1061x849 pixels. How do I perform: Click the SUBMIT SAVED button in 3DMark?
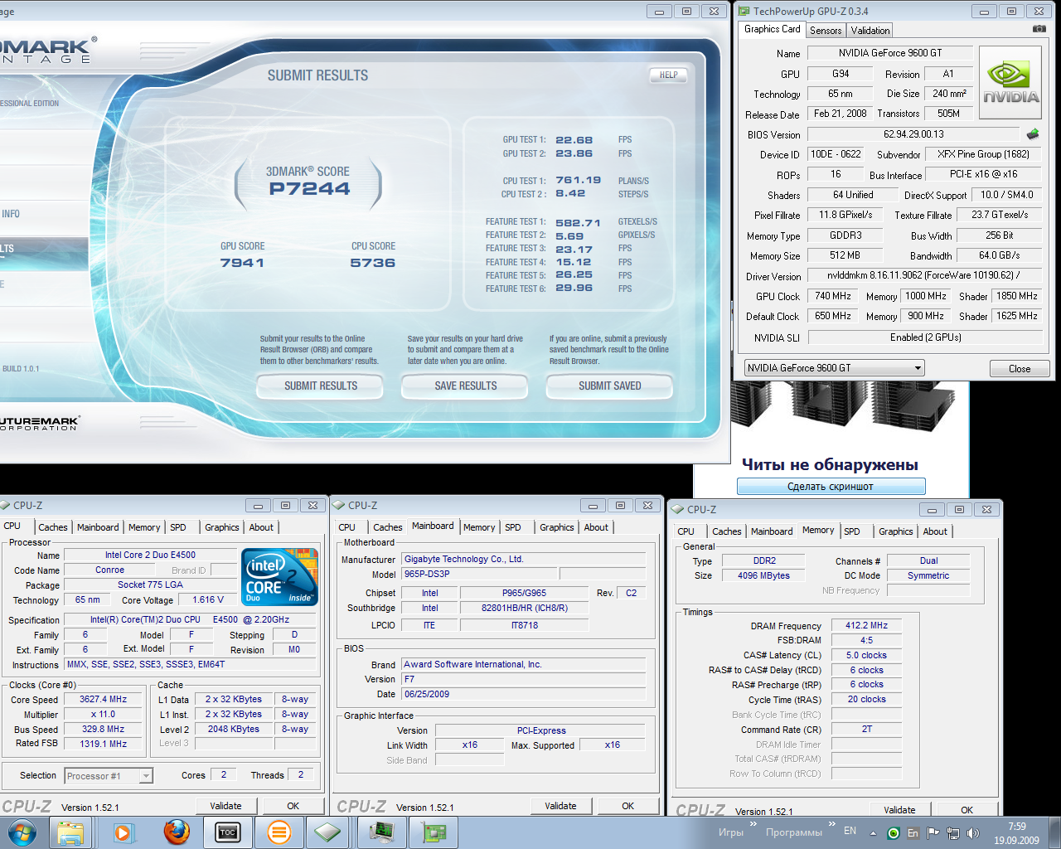[x=610, y=386]
